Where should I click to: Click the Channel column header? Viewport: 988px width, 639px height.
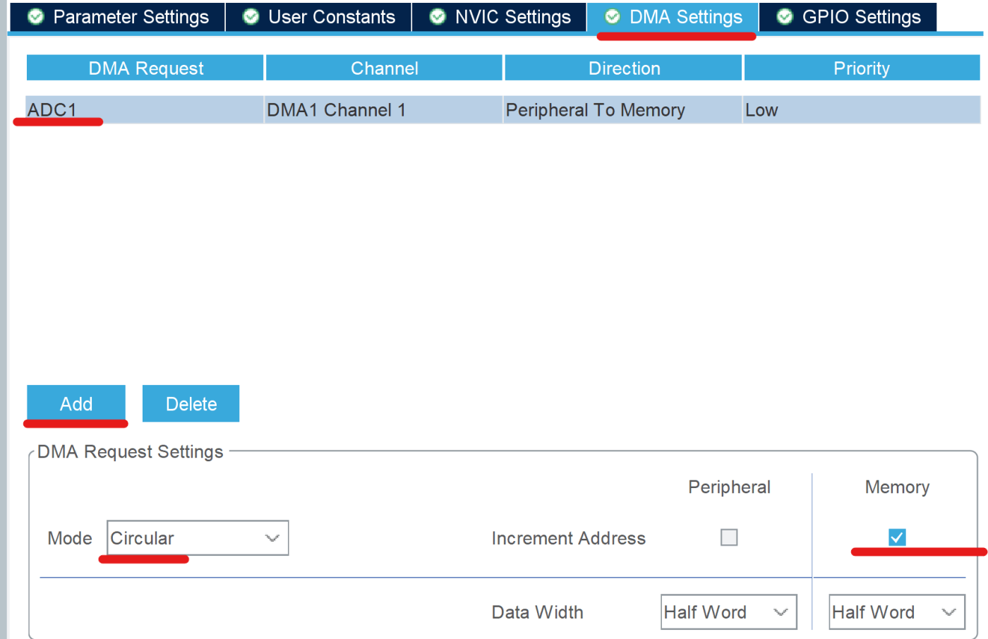point(384,68)
